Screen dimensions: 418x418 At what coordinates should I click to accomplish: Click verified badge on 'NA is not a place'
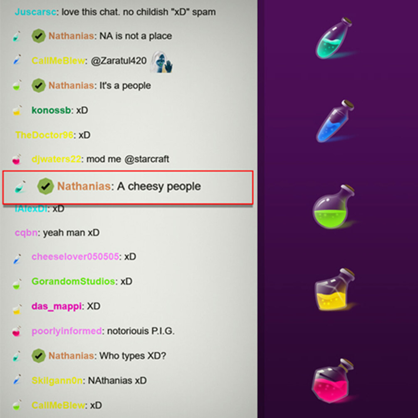pyautogui.click(x=38, y=36)
